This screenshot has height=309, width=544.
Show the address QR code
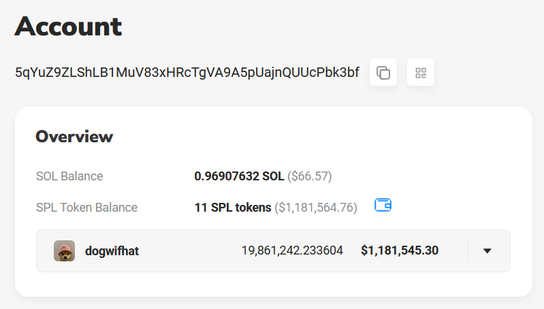(421, 72)
